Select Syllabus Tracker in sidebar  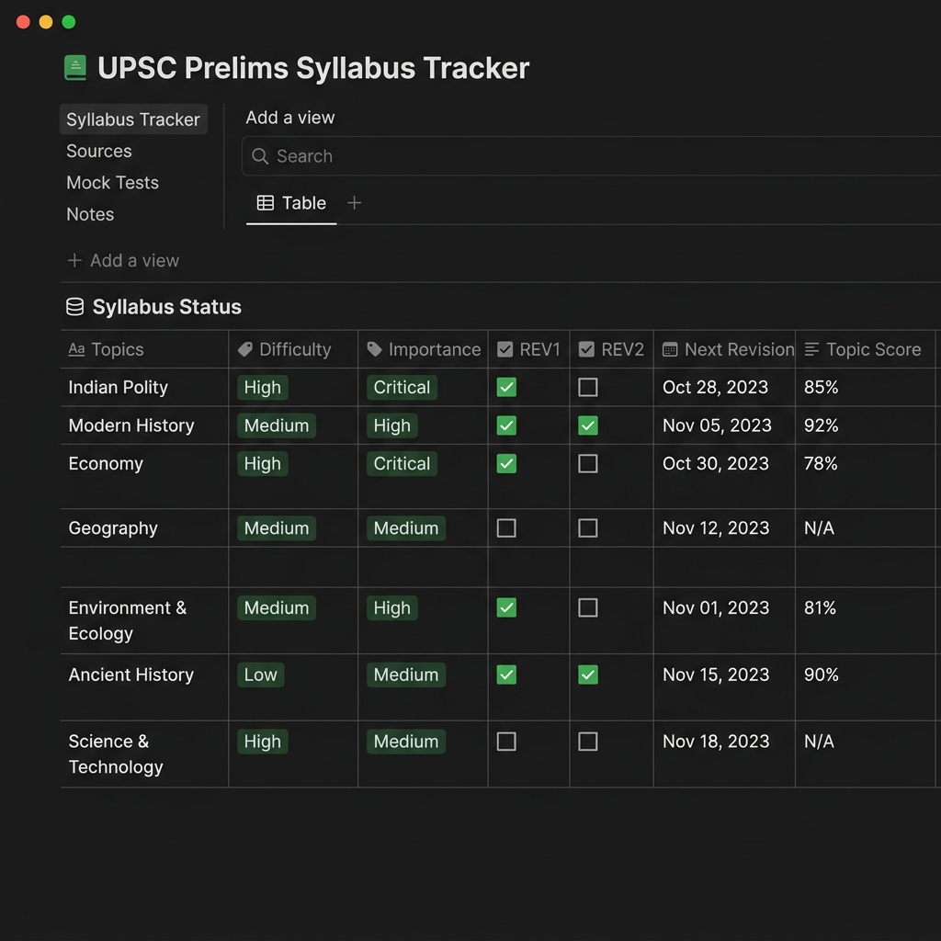(x=133, y=119)
